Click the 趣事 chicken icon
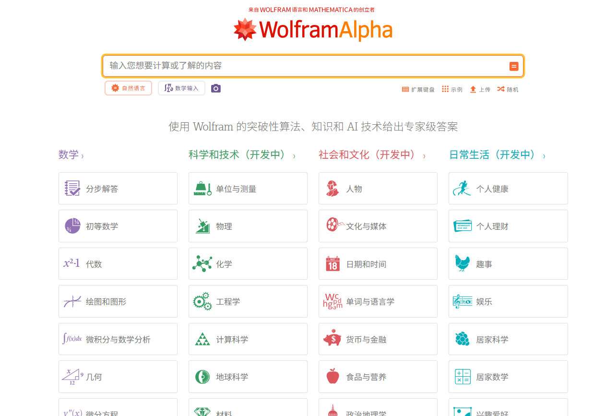 463,263
